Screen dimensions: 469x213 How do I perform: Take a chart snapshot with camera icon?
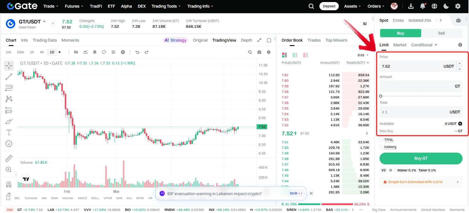(259, 52)
